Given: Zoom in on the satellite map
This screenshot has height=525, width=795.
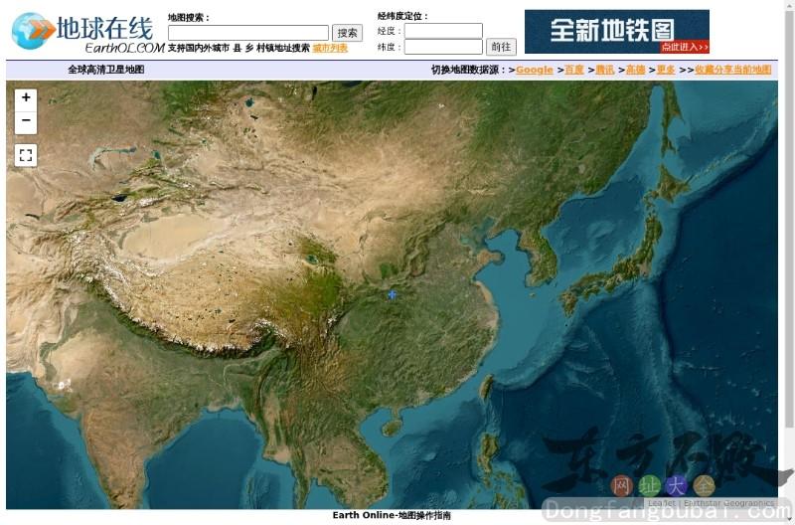Looking at the screenshot, I should [26, 97].
